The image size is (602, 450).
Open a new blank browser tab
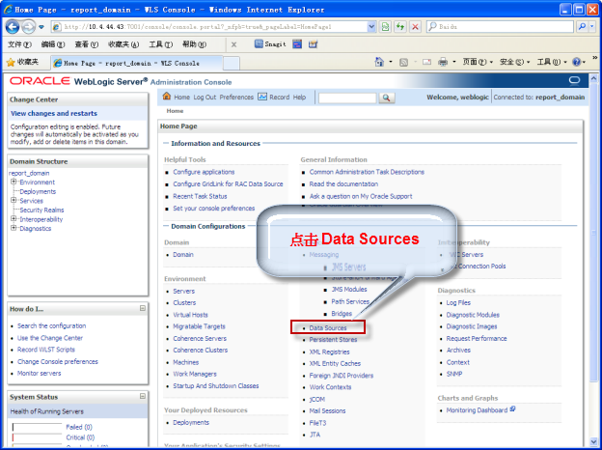click(232, 63)
